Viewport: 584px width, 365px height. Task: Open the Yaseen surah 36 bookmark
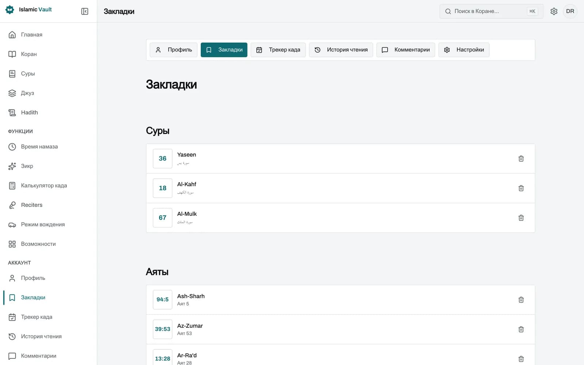click(x=341, y=158)
